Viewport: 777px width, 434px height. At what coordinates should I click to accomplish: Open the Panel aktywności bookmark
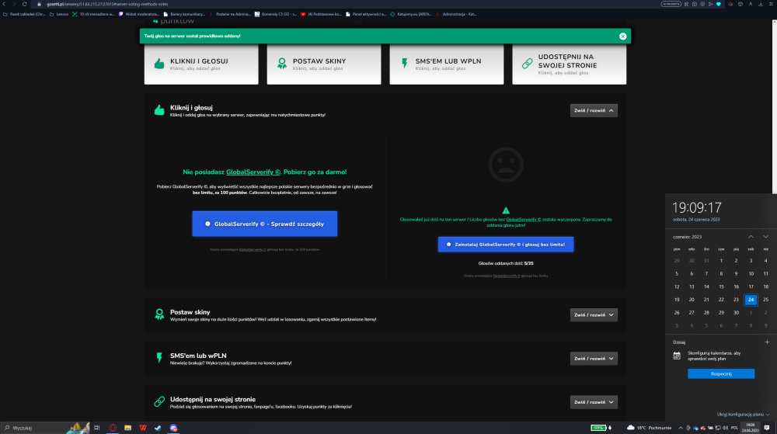pos(366,14)
